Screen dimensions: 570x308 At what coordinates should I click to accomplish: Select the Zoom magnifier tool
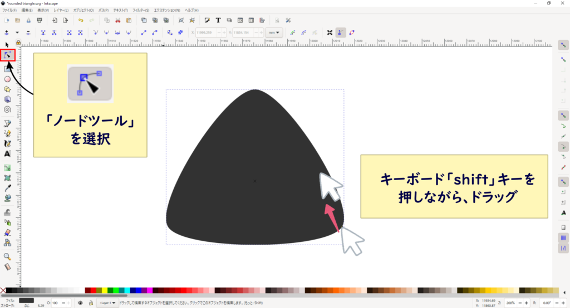7,256
